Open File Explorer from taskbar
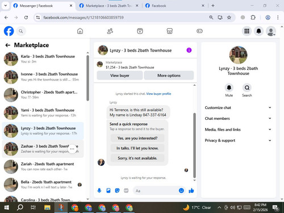 tap(47, 208)
